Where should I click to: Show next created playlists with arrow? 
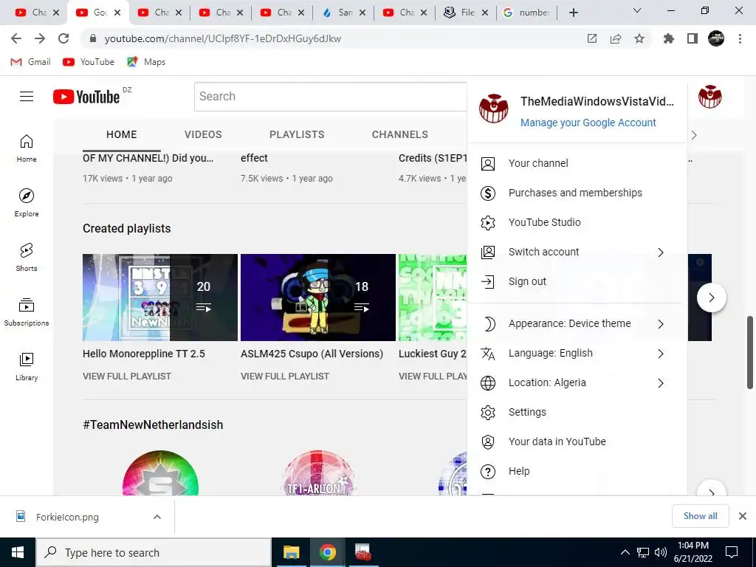pyautogui.click(x=711, y=298)
